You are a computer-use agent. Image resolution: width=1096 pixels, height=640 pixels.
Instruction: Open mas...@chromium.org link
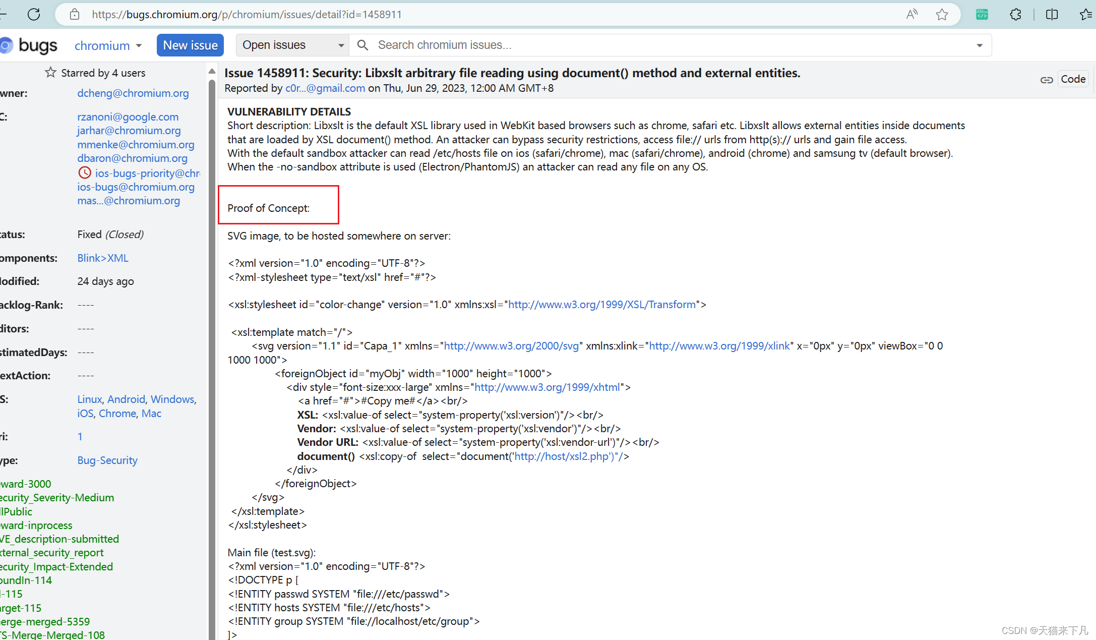129,200
